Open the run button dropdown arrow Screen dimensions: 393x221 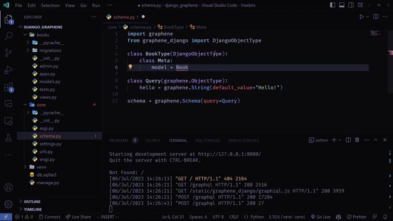367,17
